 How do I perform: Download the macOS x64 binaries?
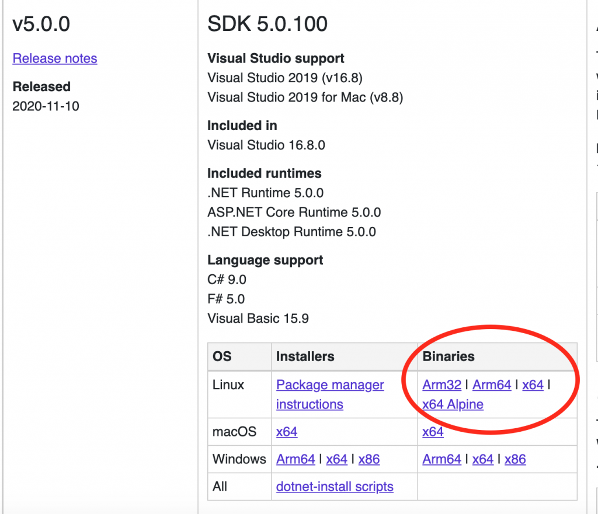[x=433, y=432]
